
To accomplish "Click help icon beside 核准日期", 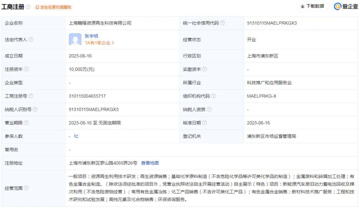I will click(x=204, y=123).
